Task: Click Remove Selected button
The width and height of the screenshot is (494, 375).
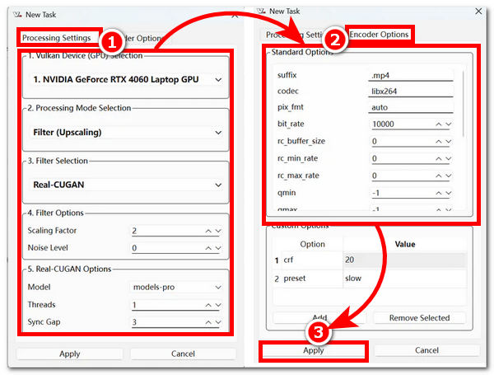Action: 420,318
